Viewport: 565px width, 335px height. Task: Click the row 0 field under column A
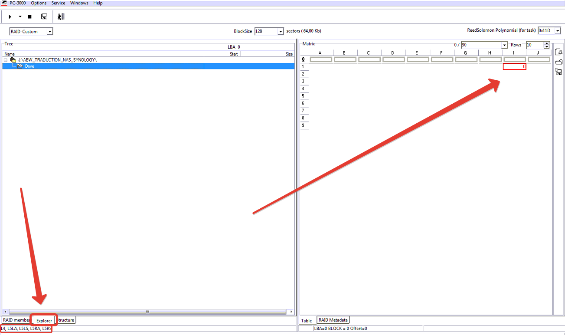321,59
